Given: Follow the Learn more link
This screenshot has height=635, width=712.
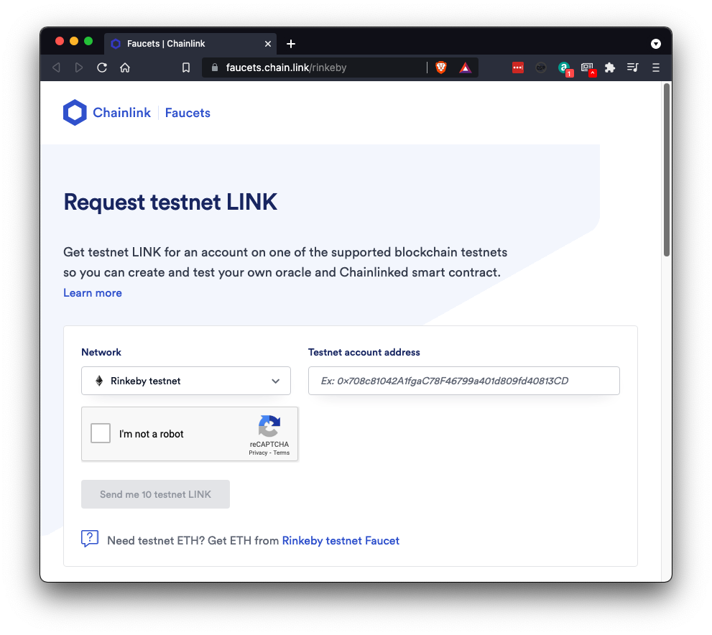Looking at the screenshot, I should (x=93, y=293).
